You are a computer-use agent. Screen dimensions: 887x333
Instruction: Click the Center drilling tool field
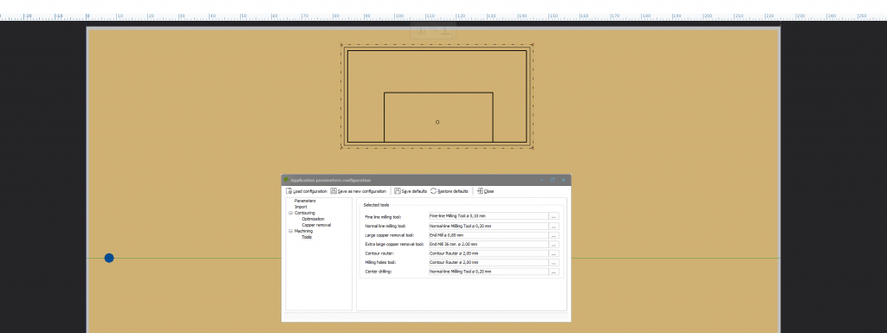point(489,272)
